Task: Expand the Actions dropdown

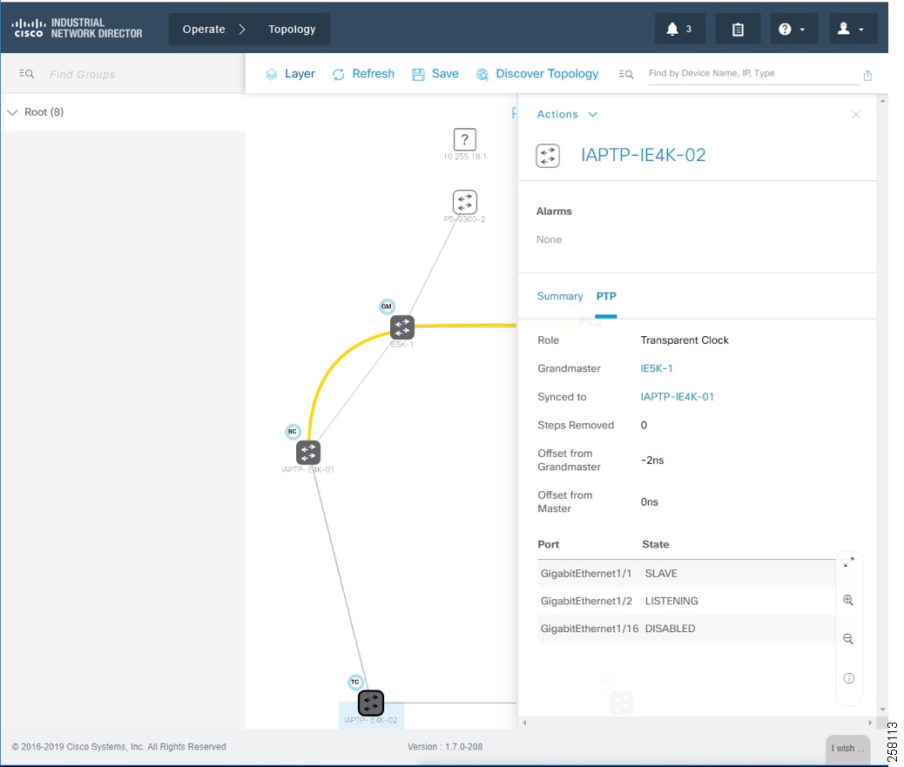Action: (x=566, y=114)
